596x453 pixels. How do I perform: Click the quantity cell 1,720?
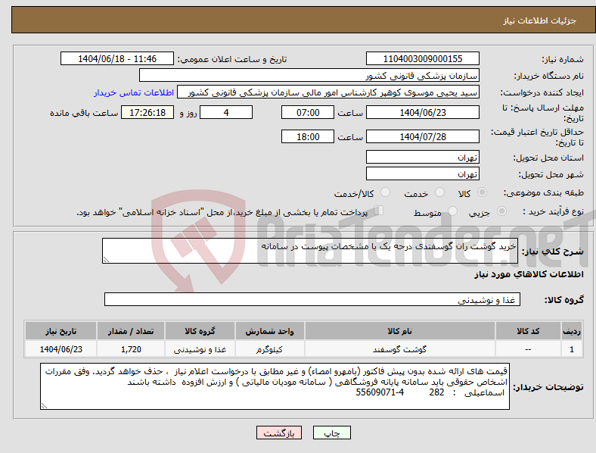click(x=131, y=349)
